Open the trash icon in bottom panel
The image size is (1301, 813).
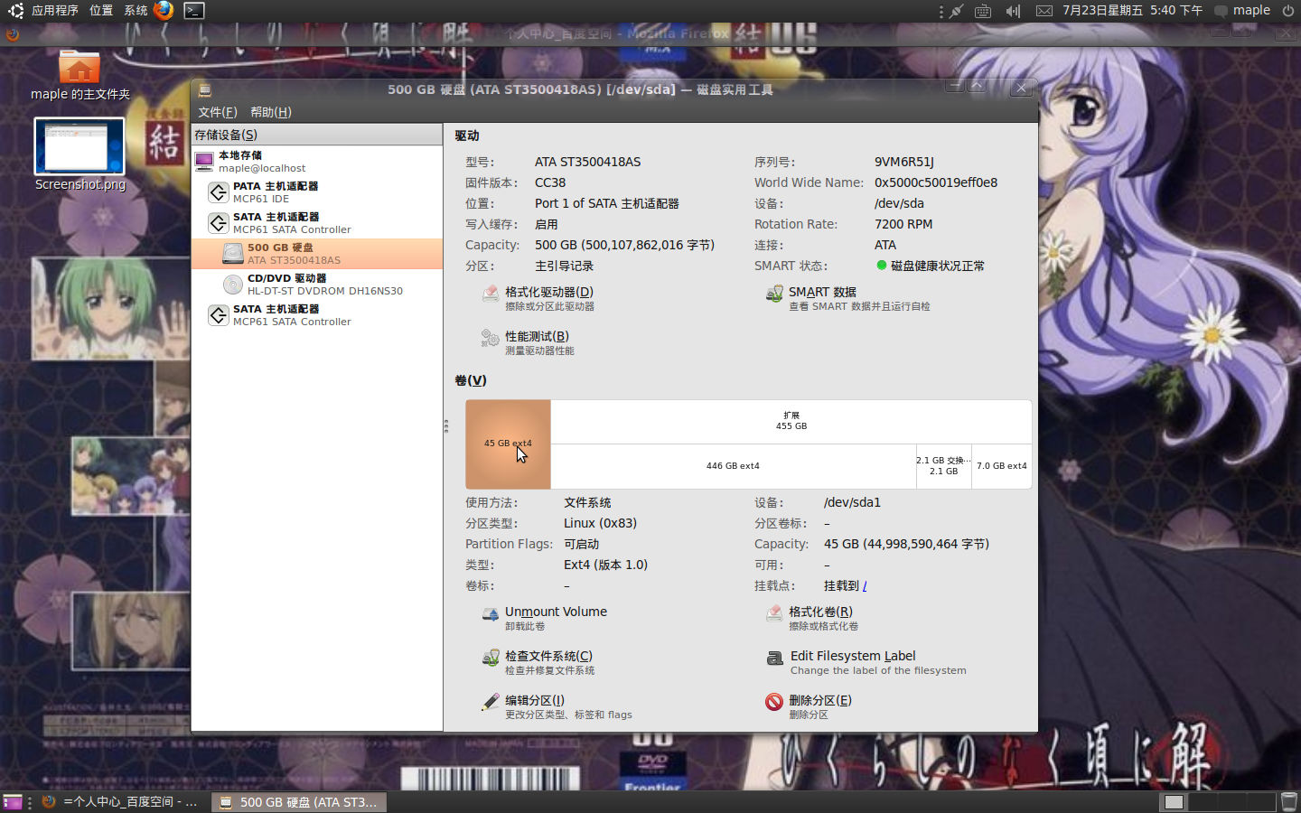coord(1289,802)
